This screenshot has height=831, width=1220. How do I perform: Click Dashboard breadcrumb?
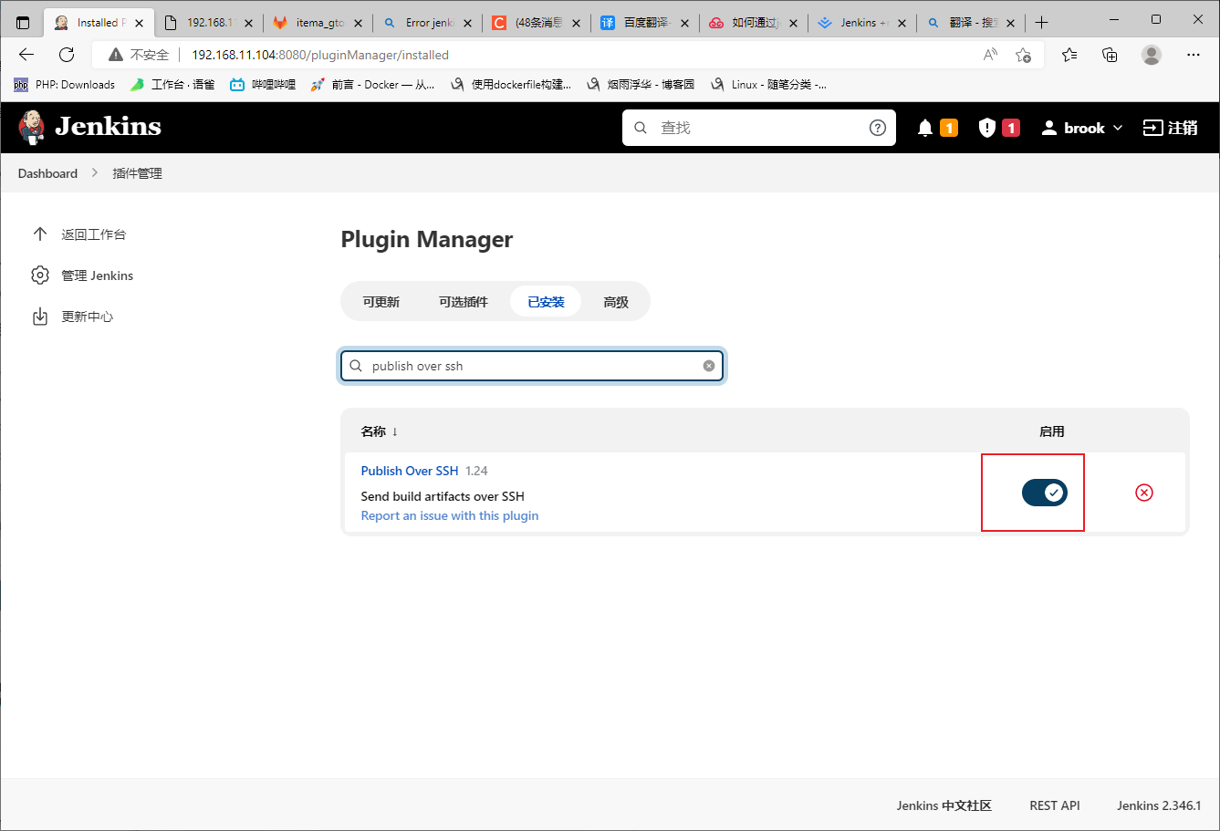tap(47, 173)
